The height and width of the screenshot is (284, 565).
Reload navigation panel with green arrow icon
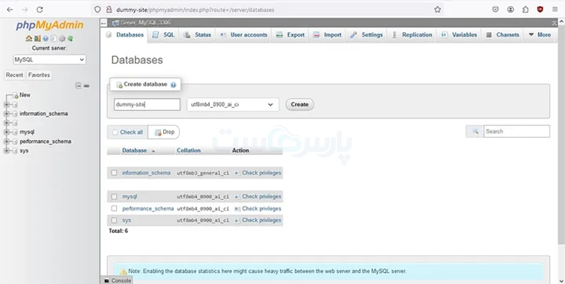70,38
